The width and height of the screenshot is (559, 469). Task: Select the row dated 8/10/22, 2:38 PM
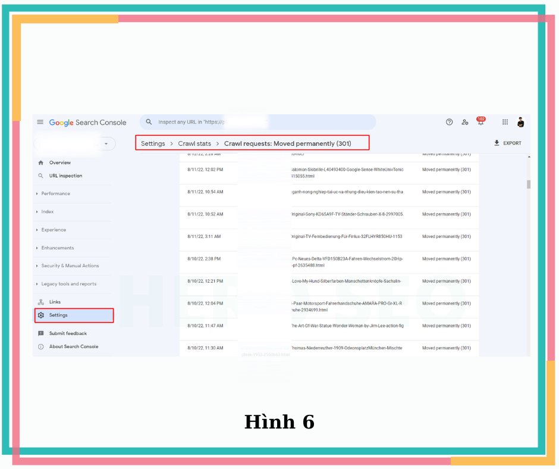[329, 262]
